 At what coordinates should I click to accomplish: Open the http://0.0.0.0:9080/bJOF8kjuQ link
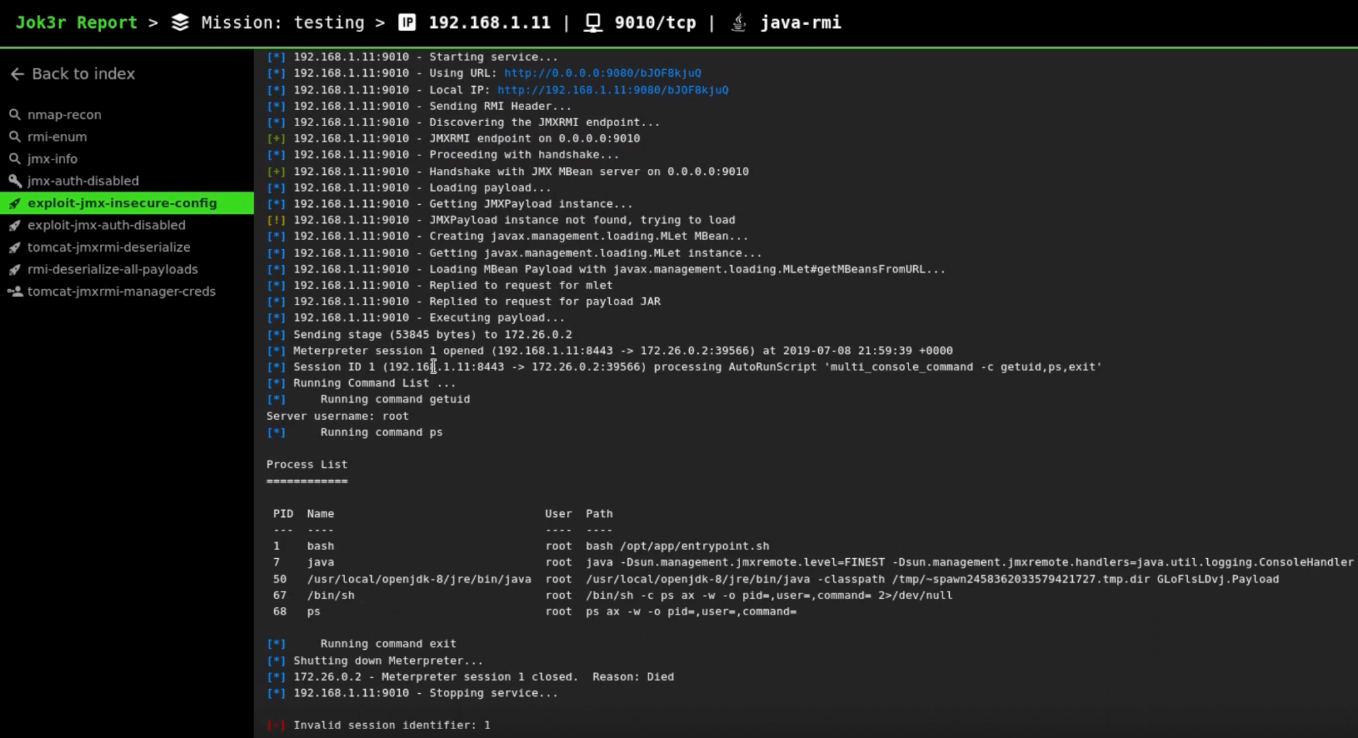[602, 73]
